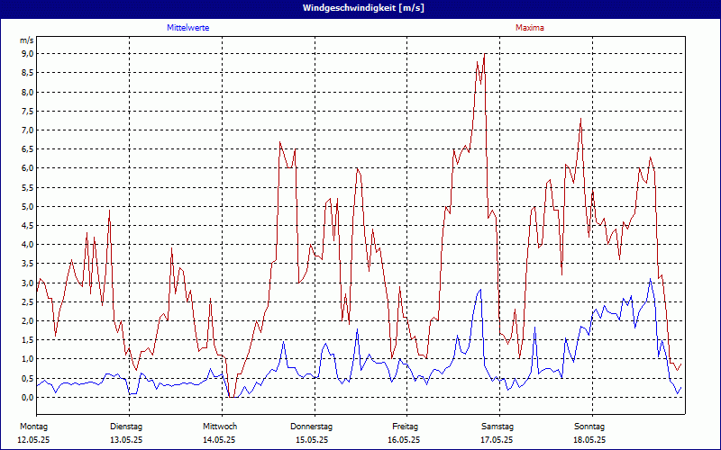Select the Dienstag day label
Image resolution: width=721 pixels, height=450 pixels.
126,426
